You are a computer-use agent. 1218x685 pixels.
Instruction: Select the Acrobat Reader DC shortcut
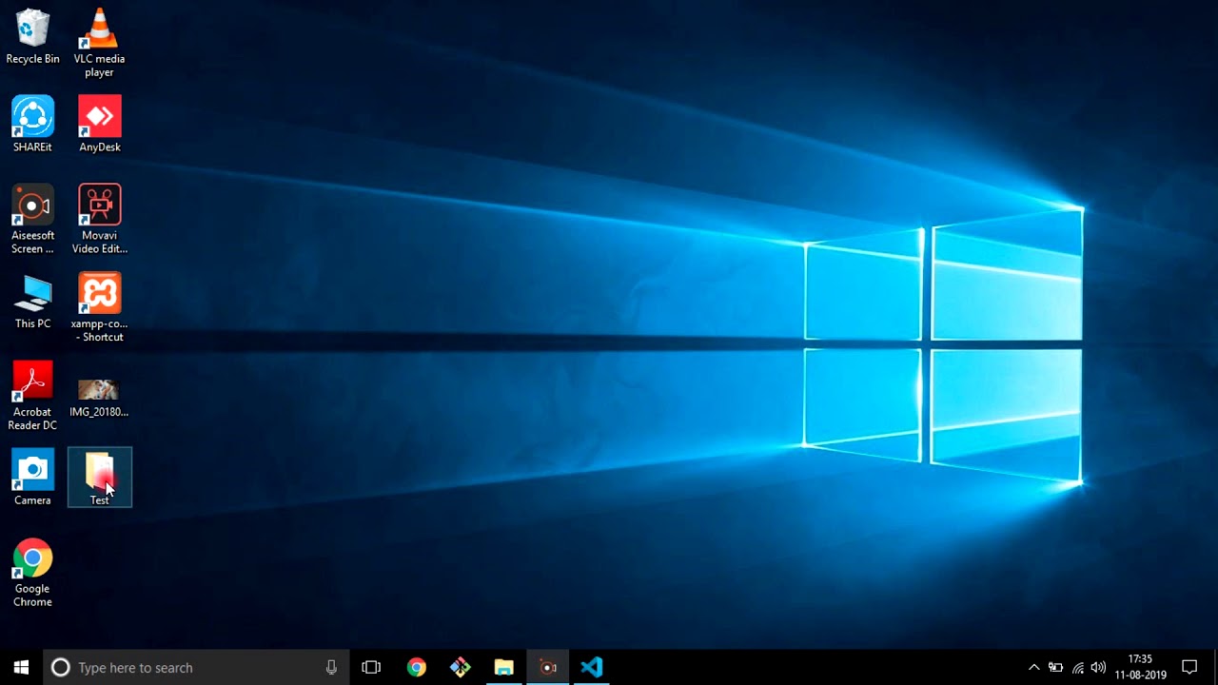[x=32, y=397]
